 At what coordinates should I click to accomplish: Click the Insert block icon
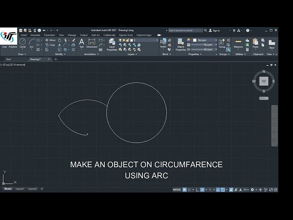click(x=163, y=43)
